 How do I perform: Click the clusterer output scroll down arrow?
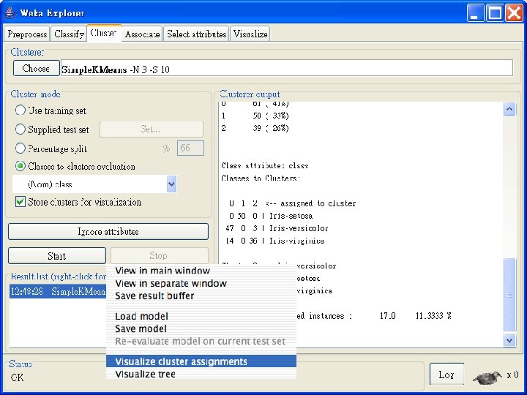click(x=509, y=340)
